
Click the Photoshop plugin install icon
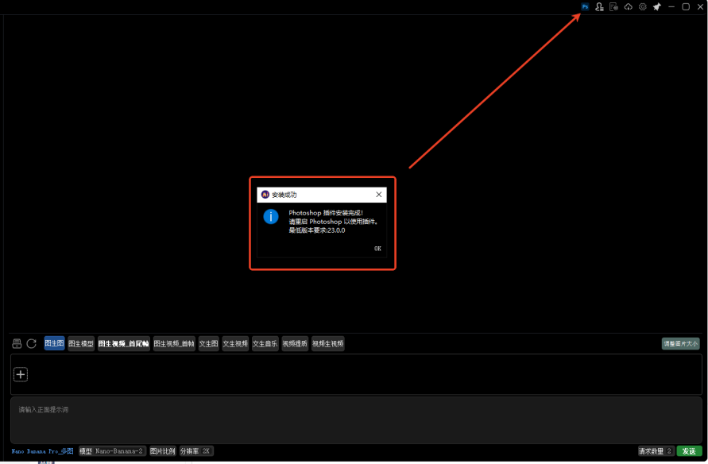[x=585, y=7]
